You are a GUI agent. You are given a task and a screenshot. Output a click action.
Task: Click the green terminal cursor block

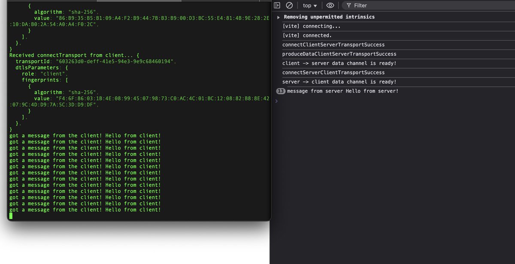pyautogui.click(x=11, y=216)
